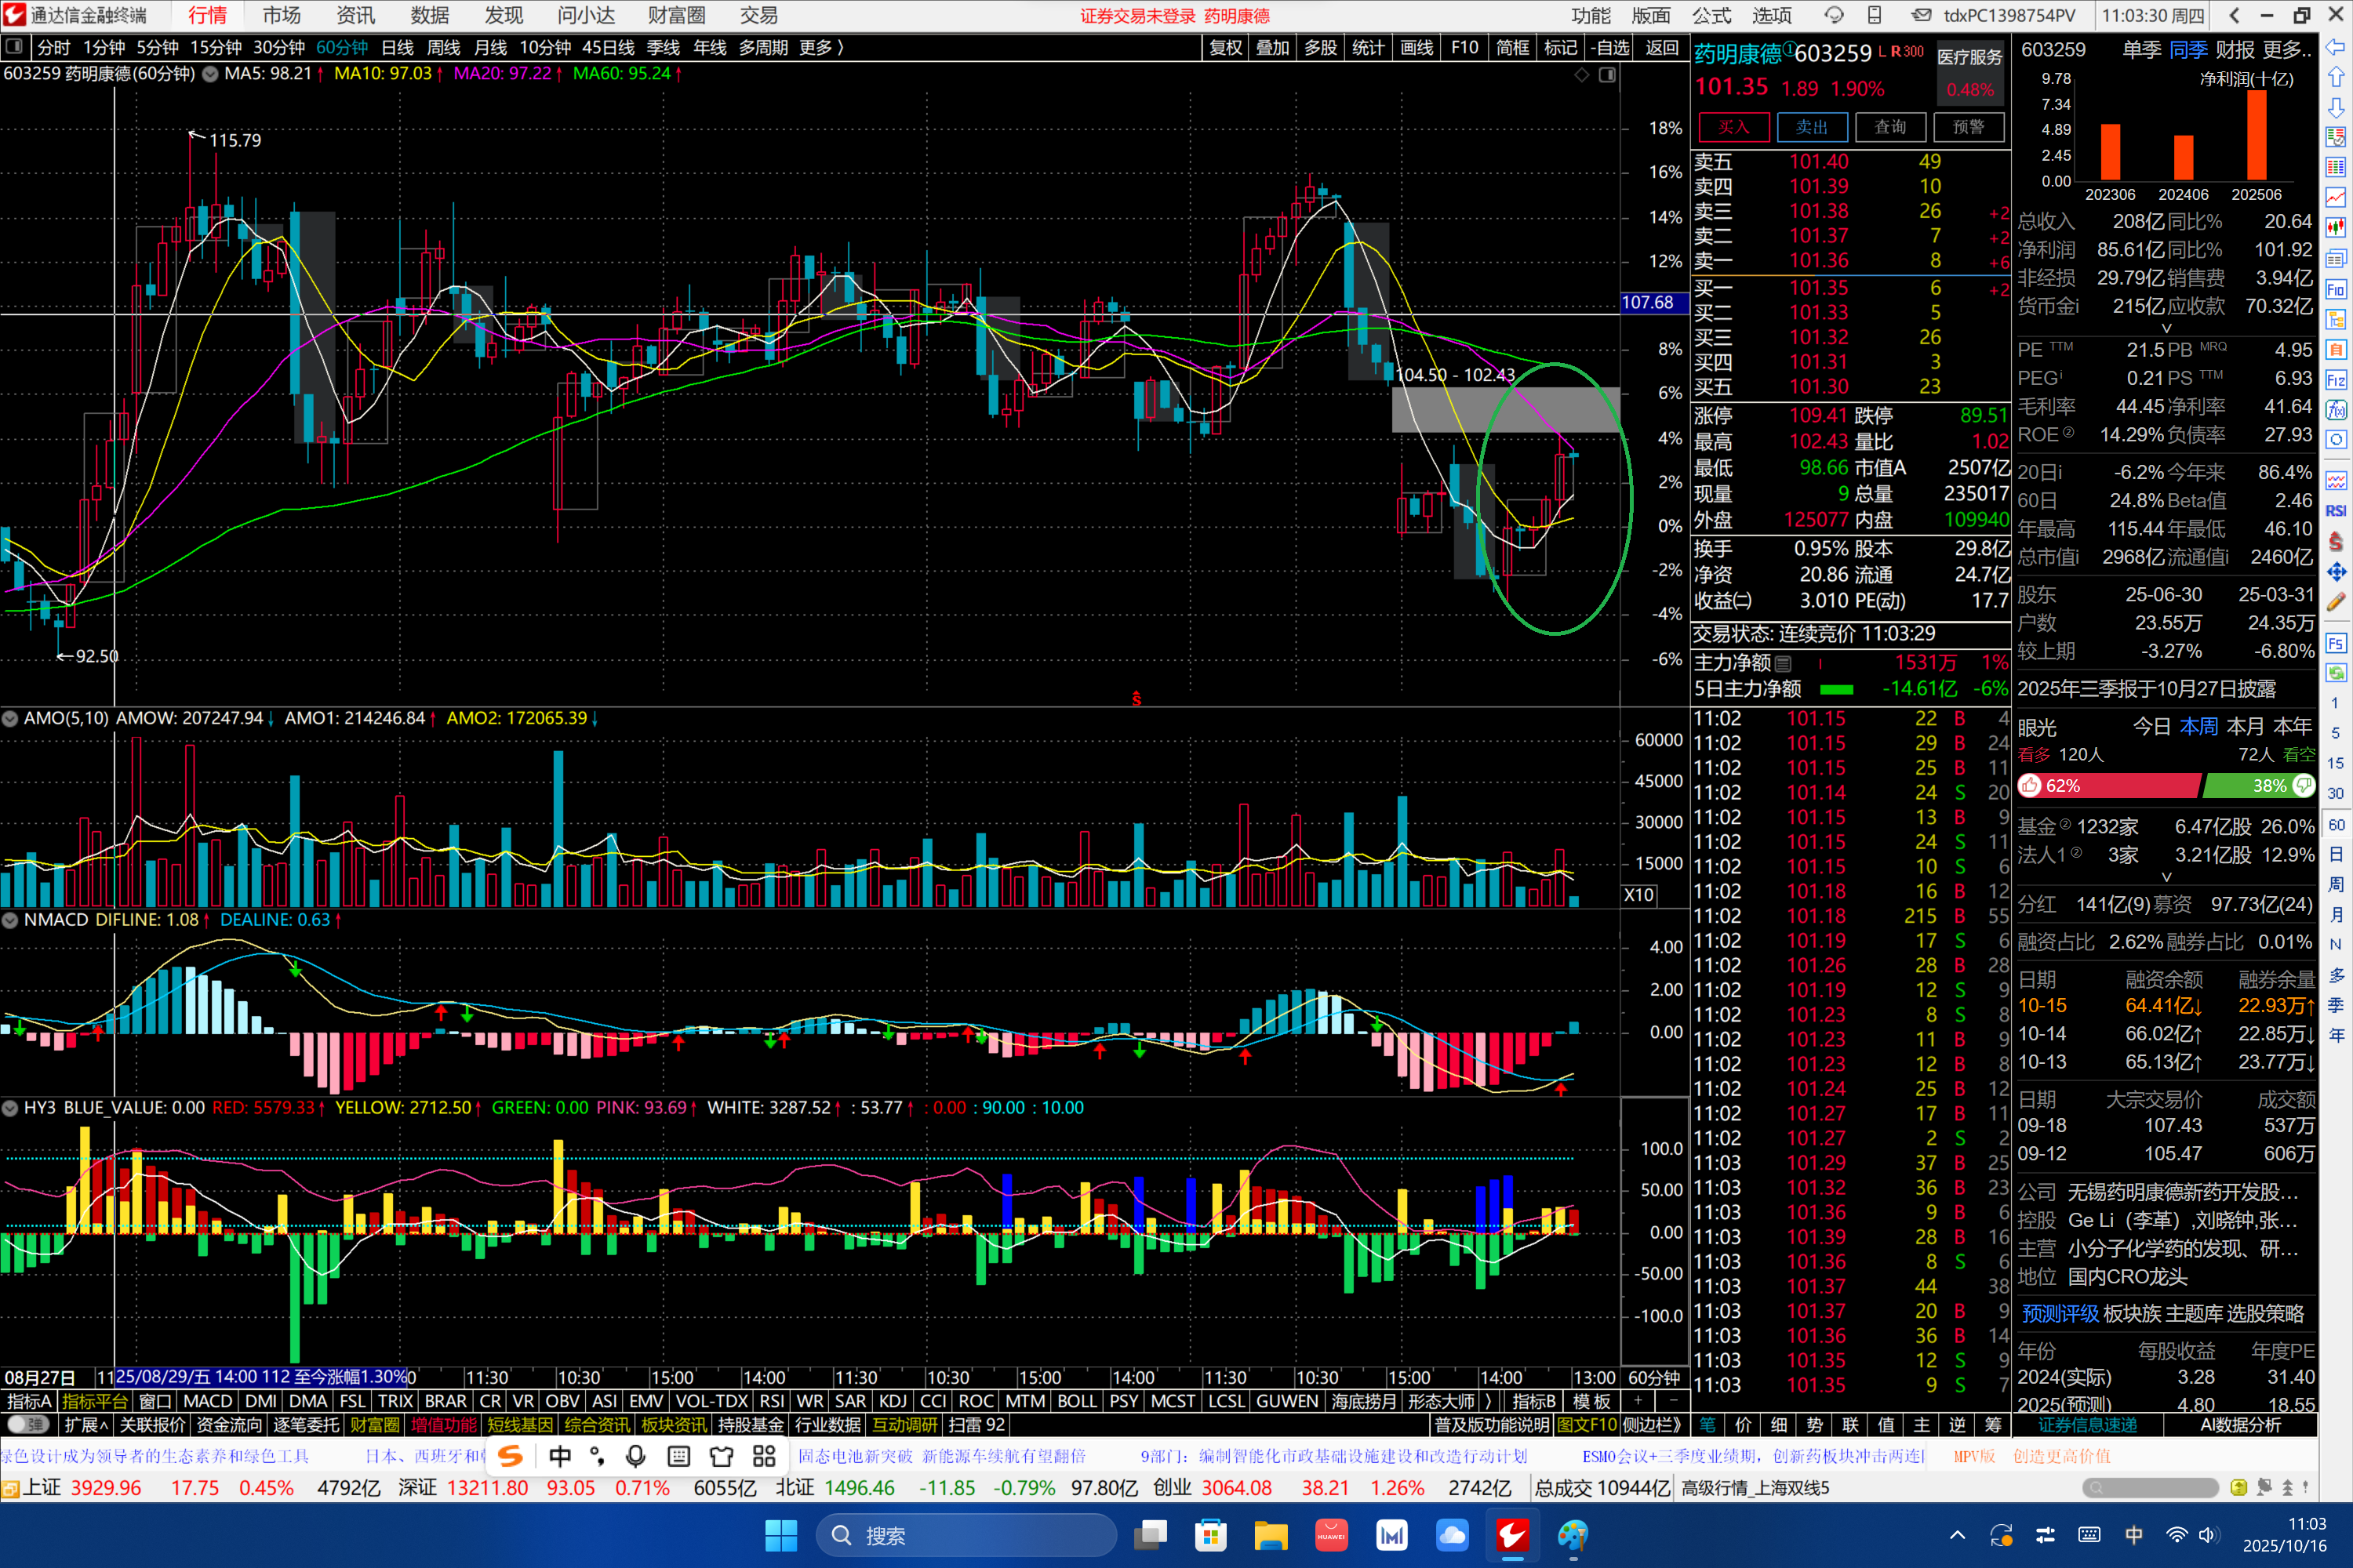This screenshot has height=1568, width=2353.
Task: Switch to the 日线 daily chart tab
Action: (x=397, y=47)
